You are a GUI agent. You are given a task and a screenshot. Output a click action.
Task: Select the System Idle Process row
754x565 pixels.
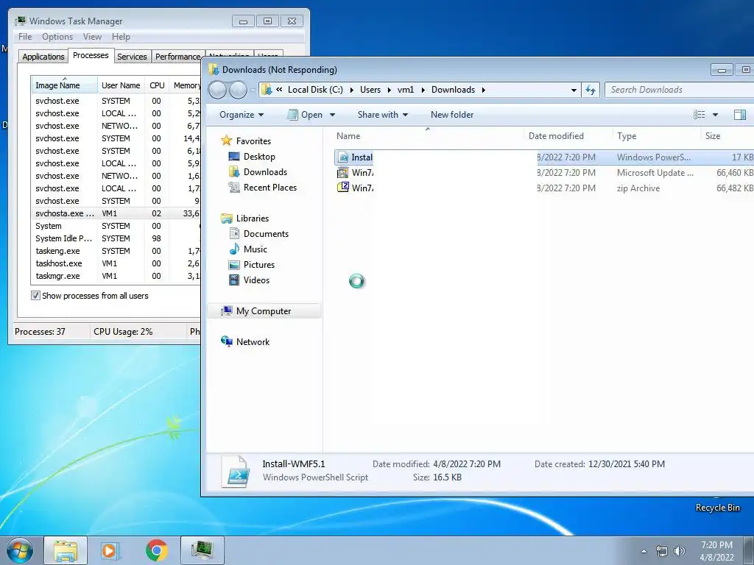point(116,238)
